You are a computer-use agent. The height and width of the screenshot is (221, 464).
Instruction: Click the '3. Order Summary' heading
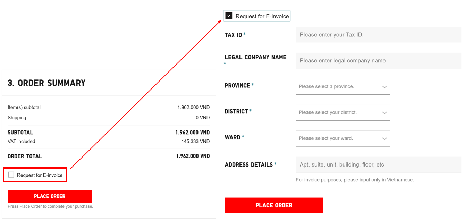pyautogui.click(x=47, y=83)
